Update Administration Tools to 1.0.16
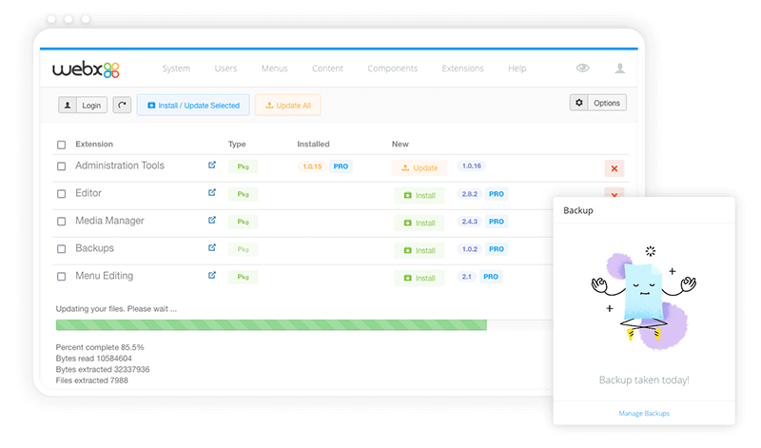The width and height of the screenshot is (761, 448). pyautogui.click(x=420, y=168)
